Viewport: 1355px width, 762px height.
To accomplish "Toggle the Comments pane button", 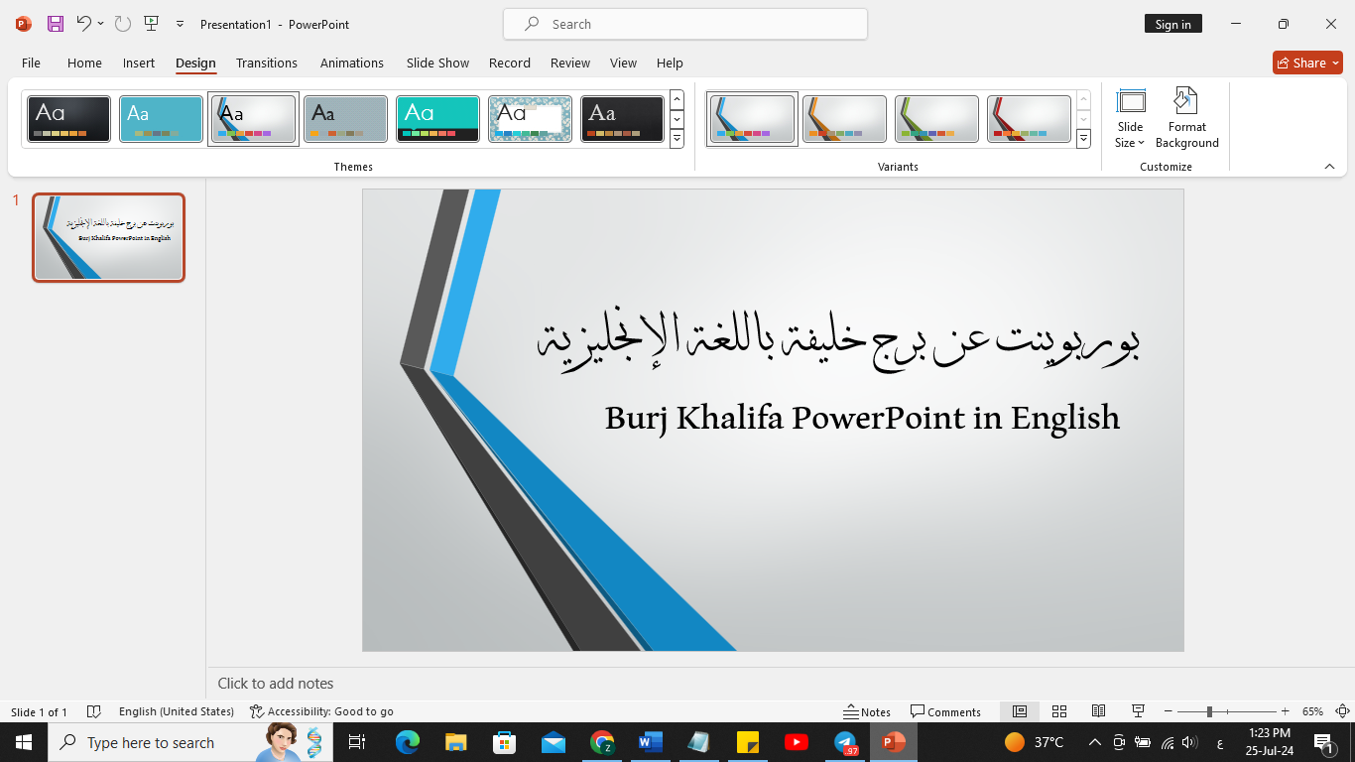I will (x=945, y=711).
